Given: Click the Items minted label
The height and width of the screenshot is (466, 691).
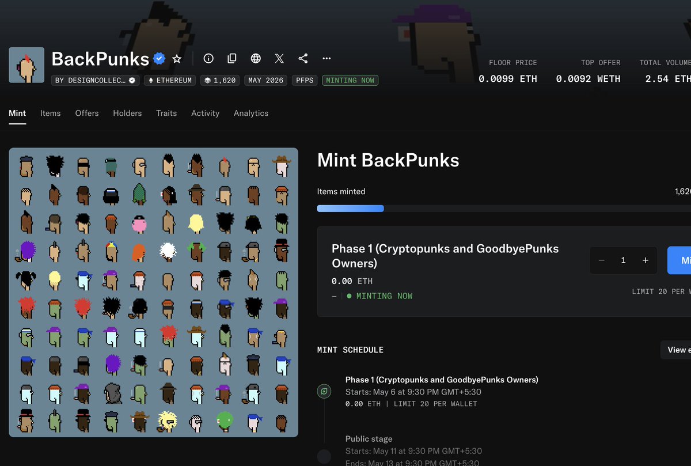Looking at the screenshot, I should [341, 191].
